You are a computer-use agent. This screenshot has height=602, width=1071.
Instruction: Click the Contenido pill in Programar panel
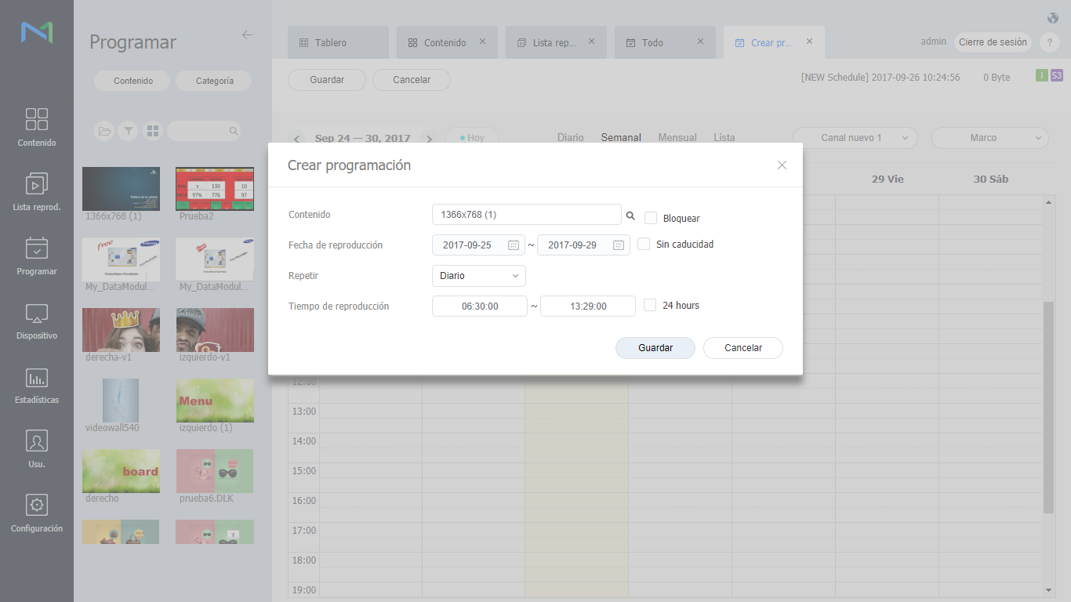tap(133, 81)
